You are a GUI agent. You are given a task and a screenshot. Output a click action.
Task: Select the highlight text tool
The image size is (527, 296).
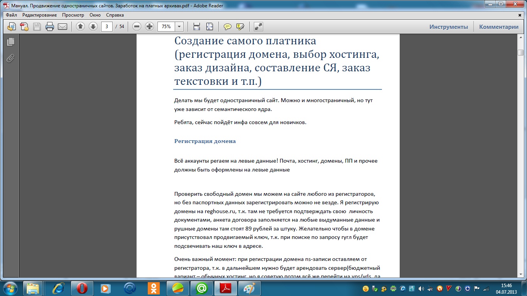240,27
